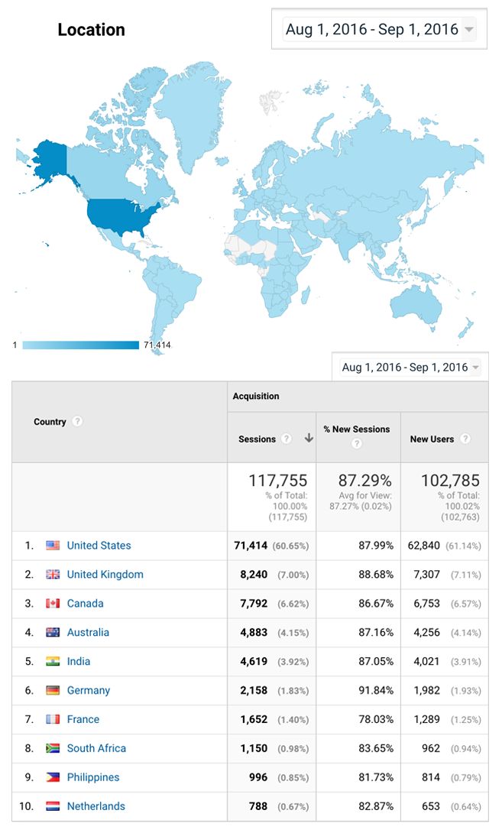502x833 pixels.
Task: Click France new sessions value 78.03%
Action: [376, 719]
